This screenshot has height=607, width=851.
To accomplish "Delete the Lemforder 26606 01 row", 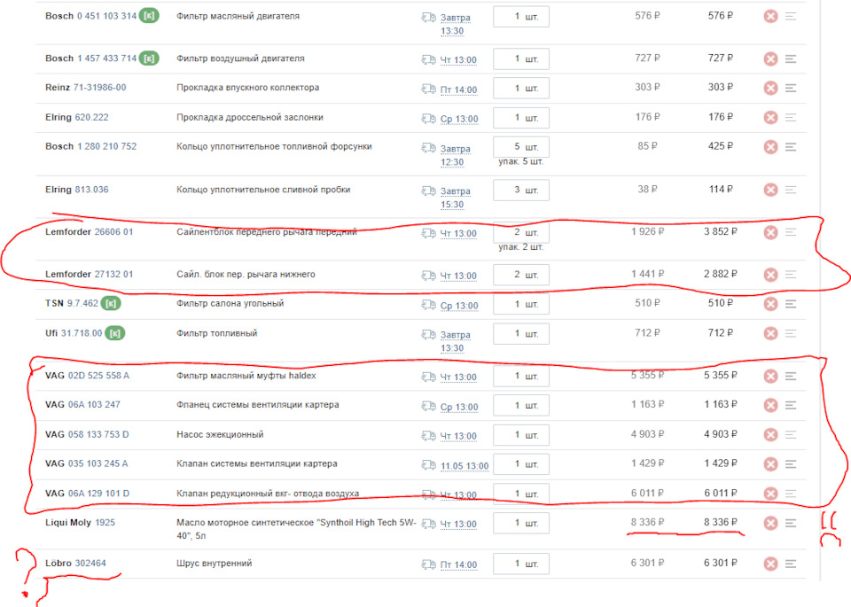I will click(x=770, y=232).
